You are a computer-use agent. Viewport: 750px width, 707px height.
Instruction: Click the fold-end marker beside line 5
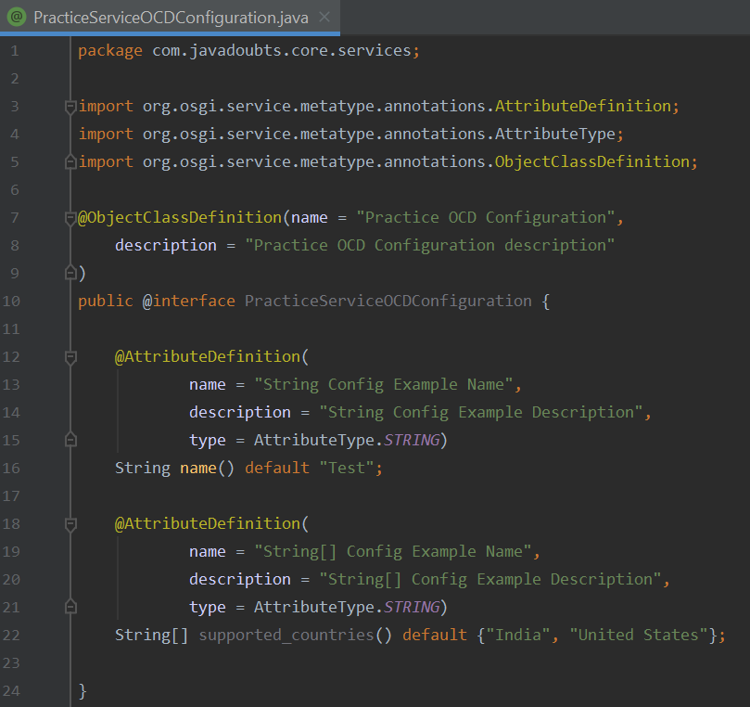70,161
